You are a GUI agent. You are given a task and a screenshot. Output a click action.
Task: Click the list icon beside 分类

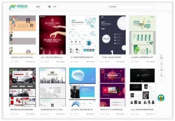coord(49,7)
